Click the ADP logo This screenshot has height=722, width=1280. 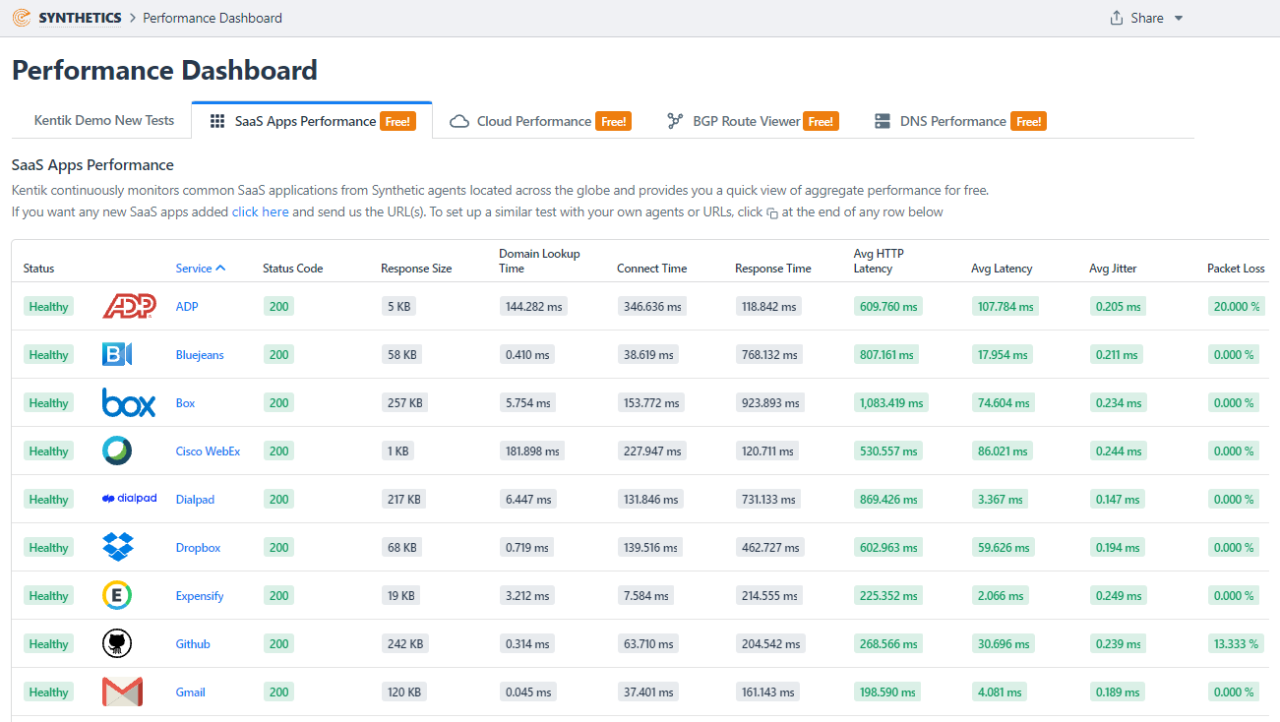point(129,307)
